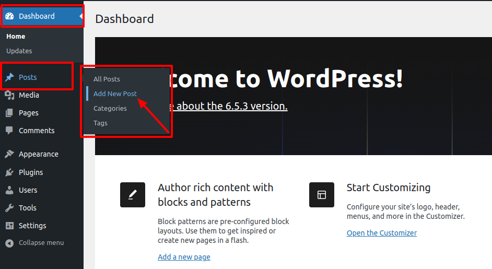
Task: Click the Settings sliders icon
Action: 9,226
